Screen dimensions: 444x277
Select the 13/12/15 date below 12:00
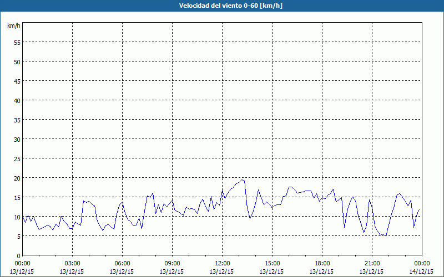[221, 271]
